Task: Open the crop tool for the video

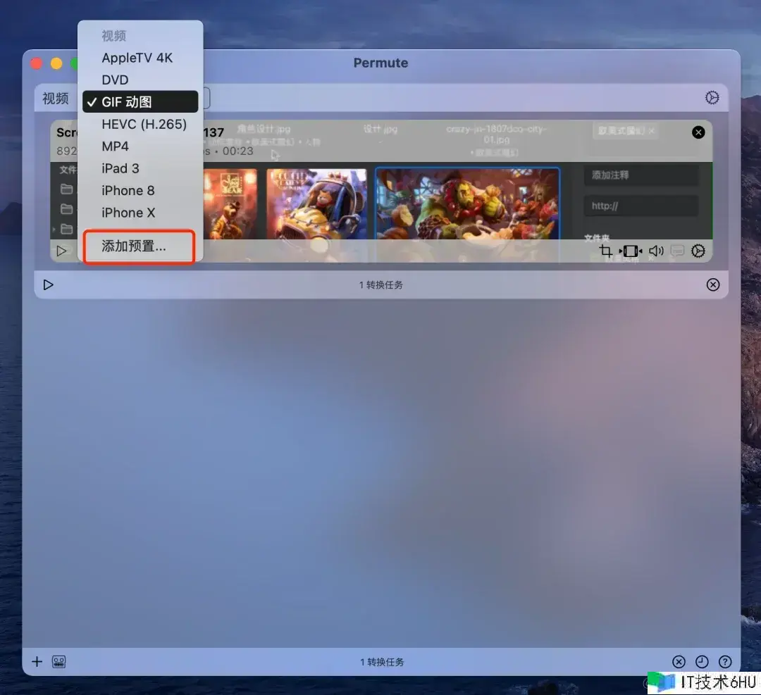Action: tap(605, 251)
